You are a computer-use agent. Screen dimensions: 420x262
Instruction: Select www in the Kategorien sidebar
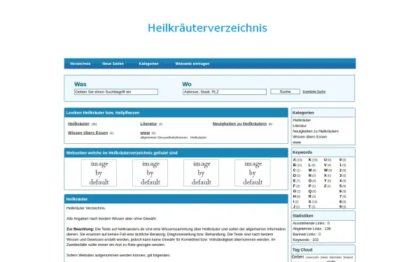click(x=297, y=143)
